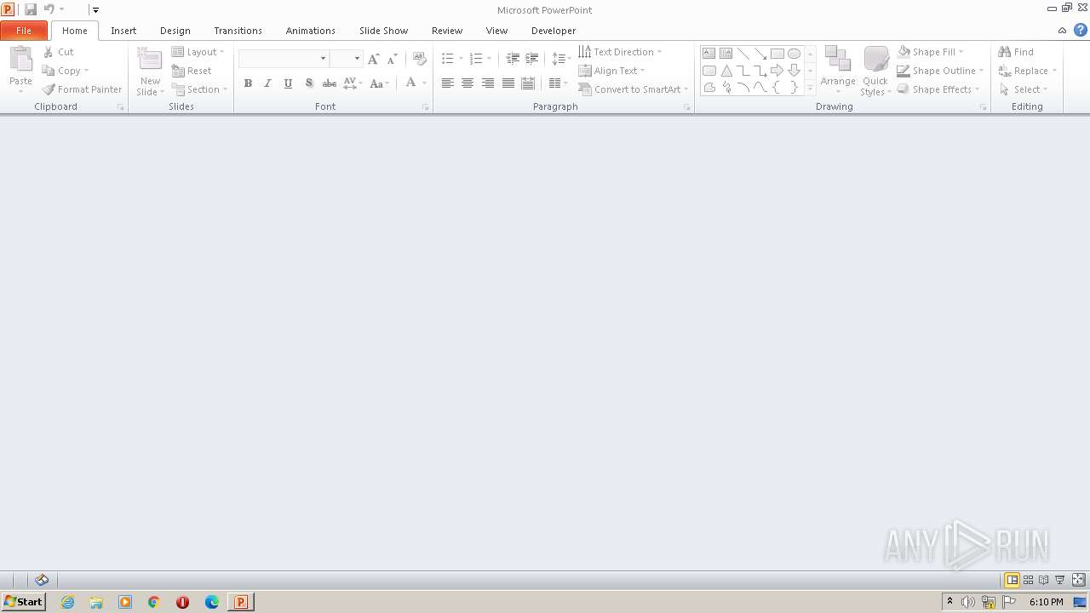Open the font name combo box

click(284, 59)
